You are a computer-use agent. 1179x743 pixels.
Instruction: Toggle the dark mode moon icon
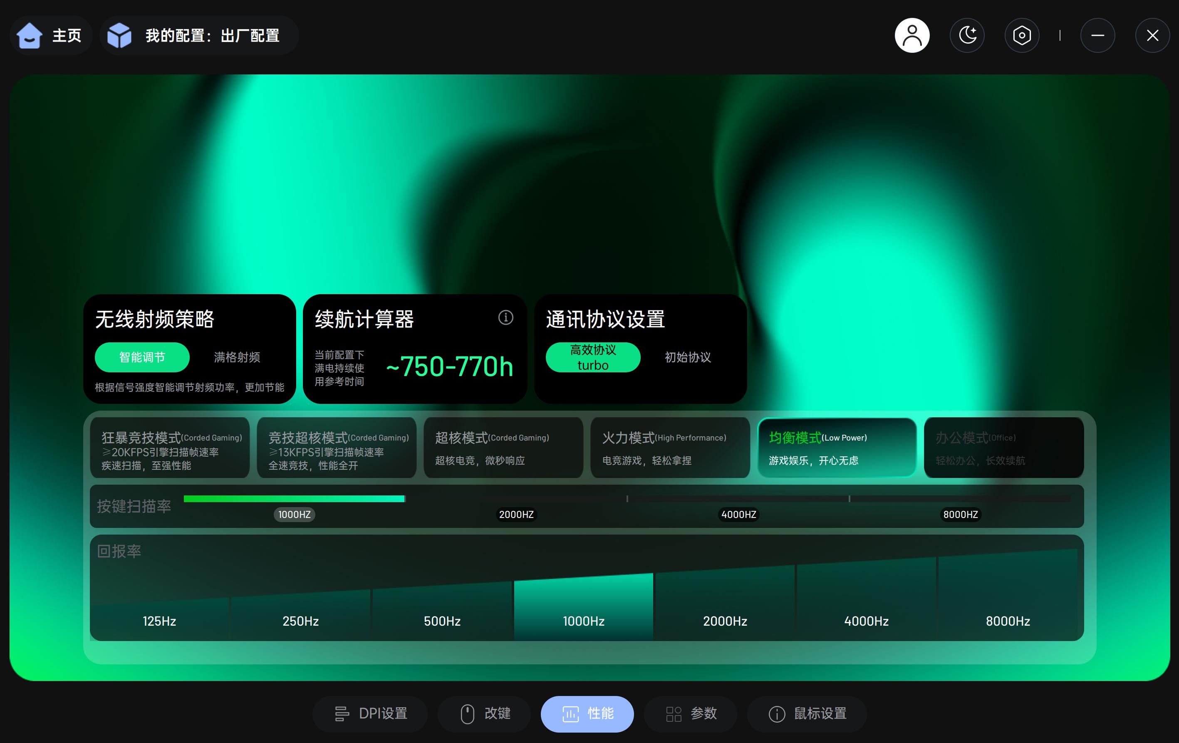point(967,36)
